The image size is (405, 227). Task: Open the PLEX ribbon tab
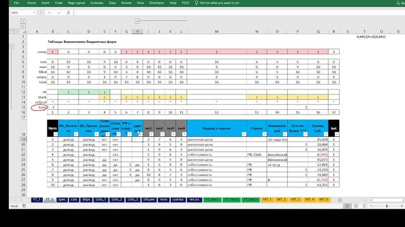pos(185,3)
